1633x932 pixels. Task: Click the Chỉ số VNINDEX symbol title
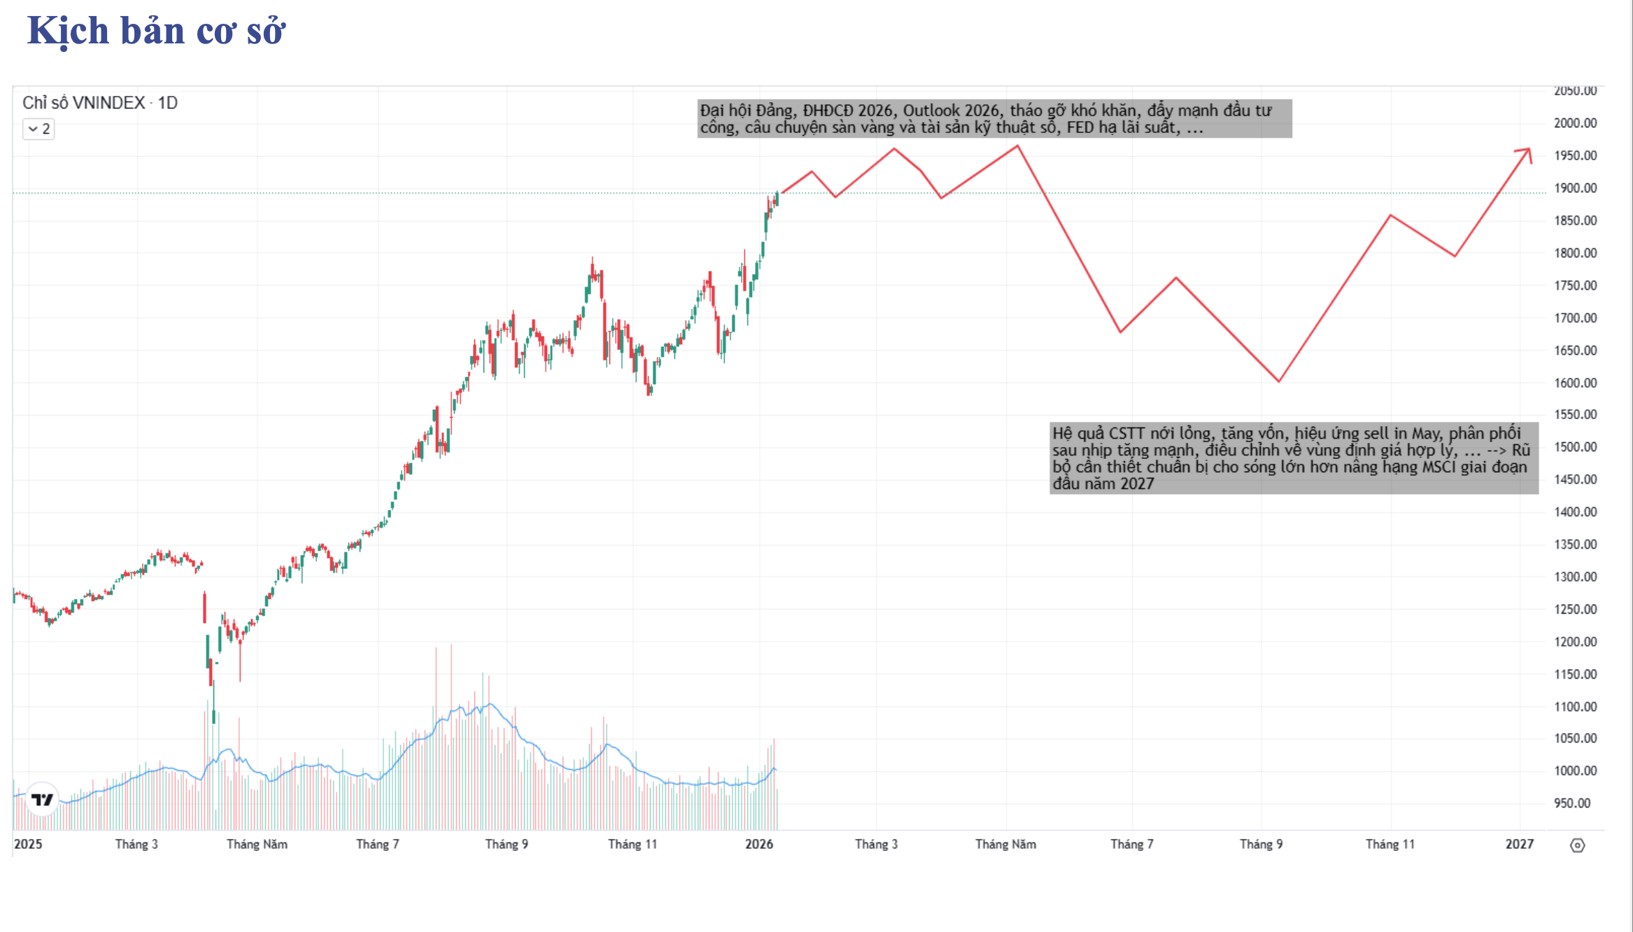click(x=83, y=103)
